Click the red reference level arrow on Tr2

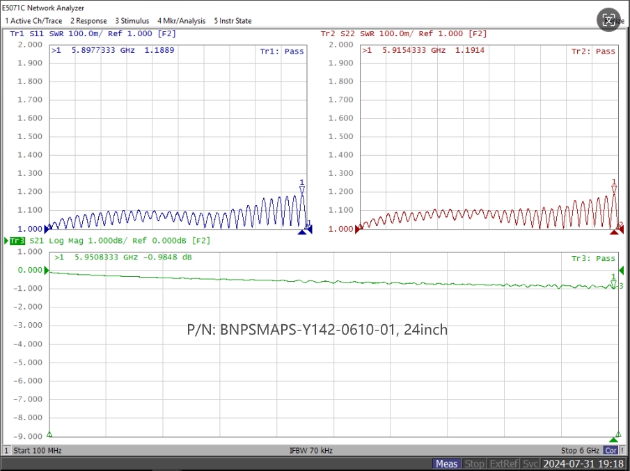(358, 230)
